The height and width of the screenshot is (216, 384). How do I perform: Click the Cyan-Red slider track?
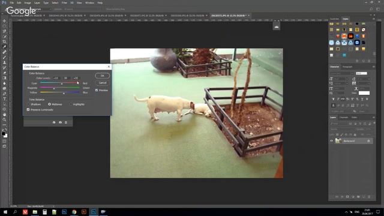(60, 83)
